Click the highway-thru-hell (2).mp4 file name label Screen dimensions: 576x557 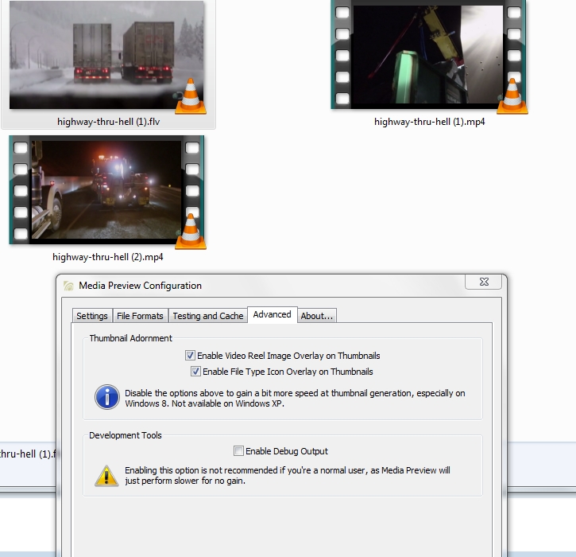[x=108, y=257]
